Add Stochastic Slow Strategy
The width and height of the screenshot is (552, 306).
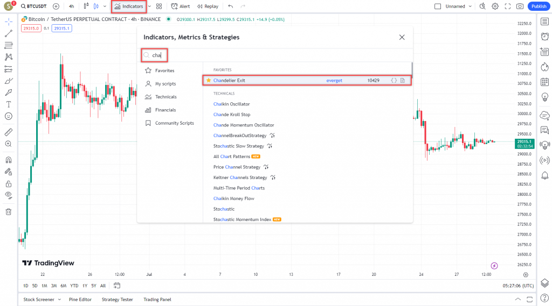click(x=238, y=146)
